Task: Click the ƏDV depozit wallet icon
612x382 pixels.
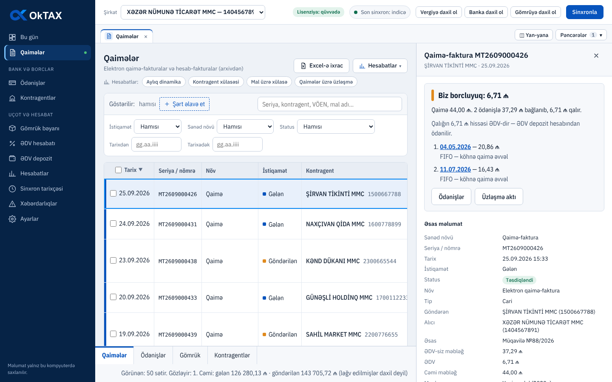Action: (12, 158)
